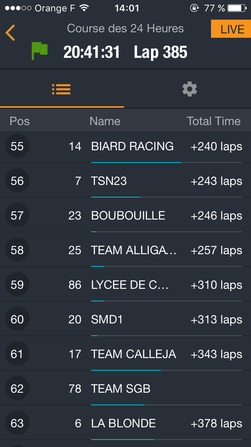The width and height of the screenshot is (251, 447).
Task: Open the BIARD RACING row
Action: (x=132, y=146)
